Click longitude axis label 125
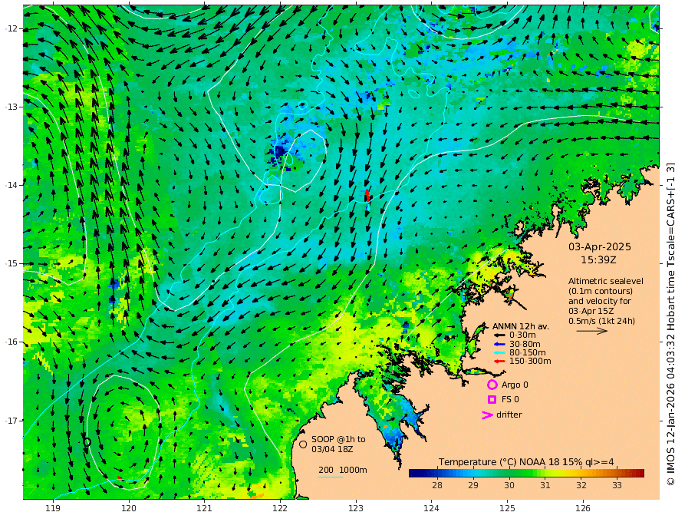 point(507,508)
